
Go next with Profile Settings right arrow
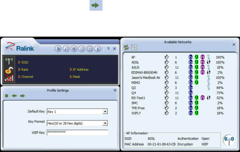22,96
